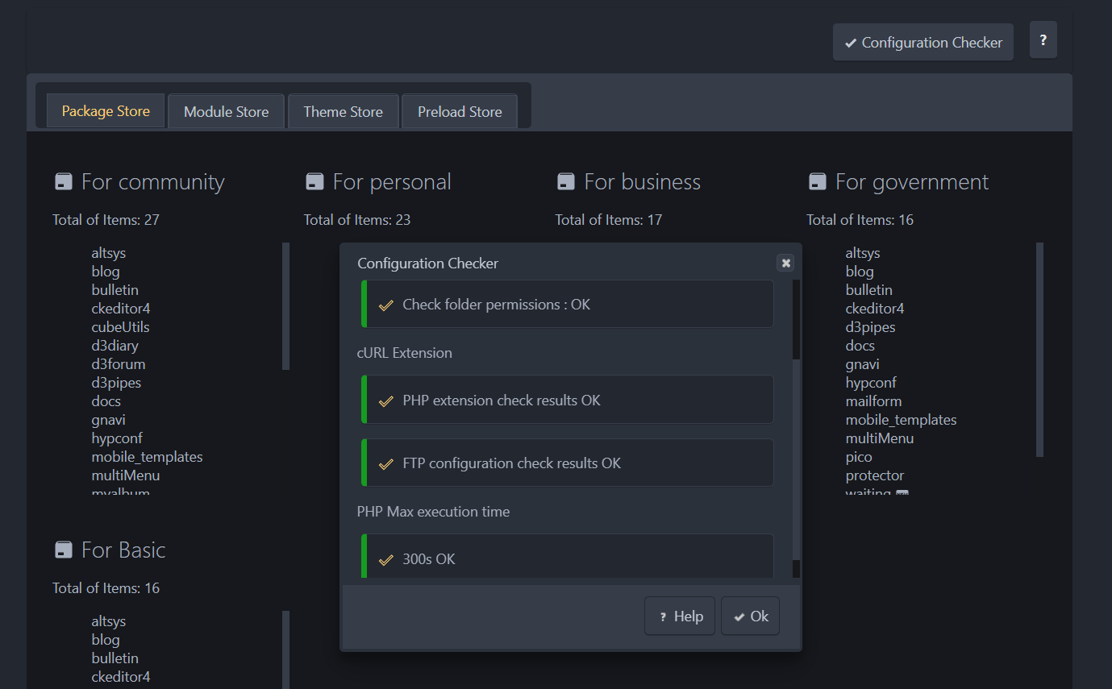Viewport: 1112px width, 689px height.
Task: Click the For community package icon
Action: click(x=63, y=182)
